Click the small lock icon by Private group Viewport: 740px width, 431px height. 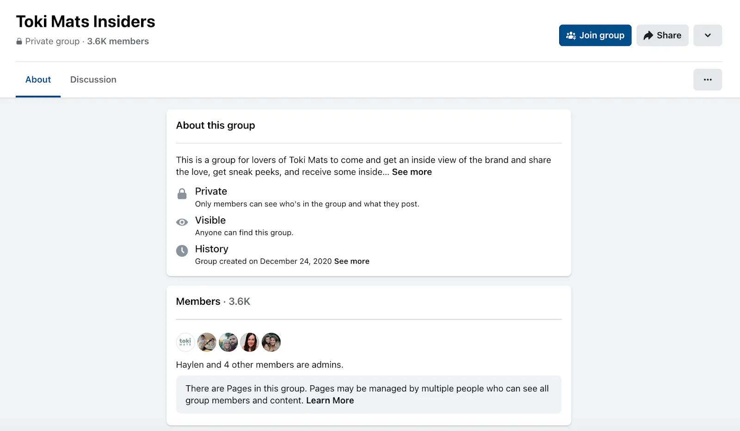19,41
